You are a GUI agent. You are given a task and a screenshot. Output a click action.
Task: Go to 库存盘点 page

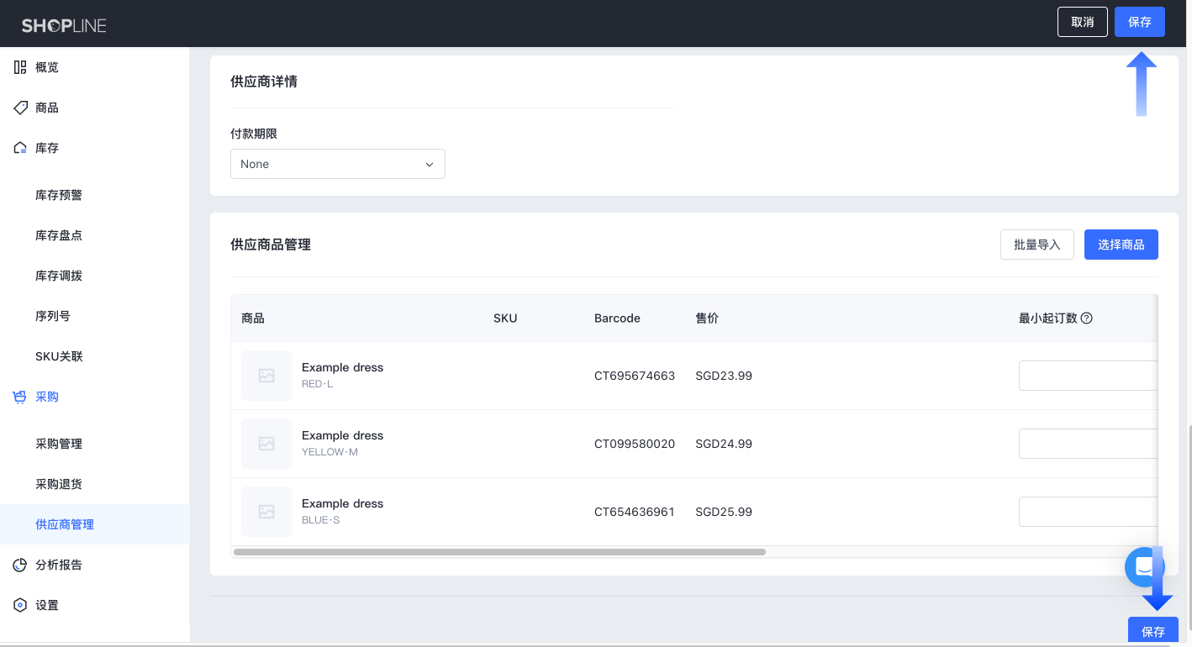tap(59, 235)
